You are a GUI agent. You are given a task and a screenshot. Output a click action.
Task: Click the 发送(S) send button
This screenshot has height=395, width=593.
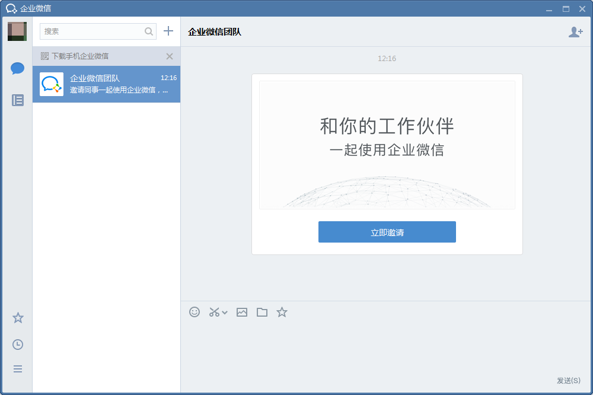tap(568, 380)
